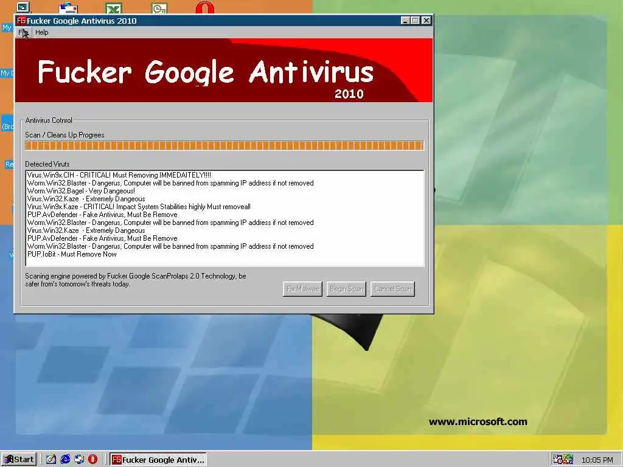The image size is (623, 467).
Task: Click the scan progress bar
Action: click(x=224, y=145)
